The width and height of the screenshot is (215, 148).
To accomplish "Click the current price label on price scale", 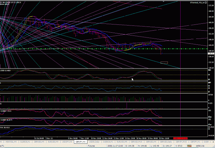I will (x=211, y=53).
